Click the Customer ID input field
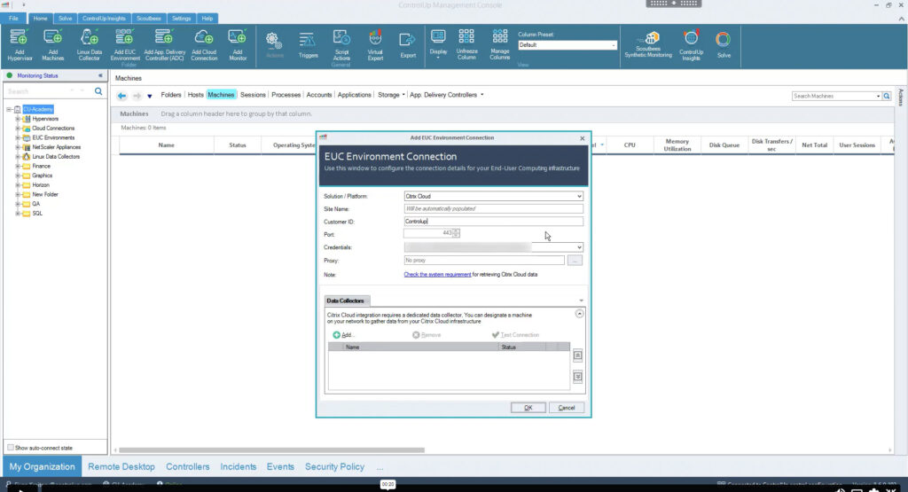Image resolution: width=908 pixels, height=492 pixels. [493, 222]
